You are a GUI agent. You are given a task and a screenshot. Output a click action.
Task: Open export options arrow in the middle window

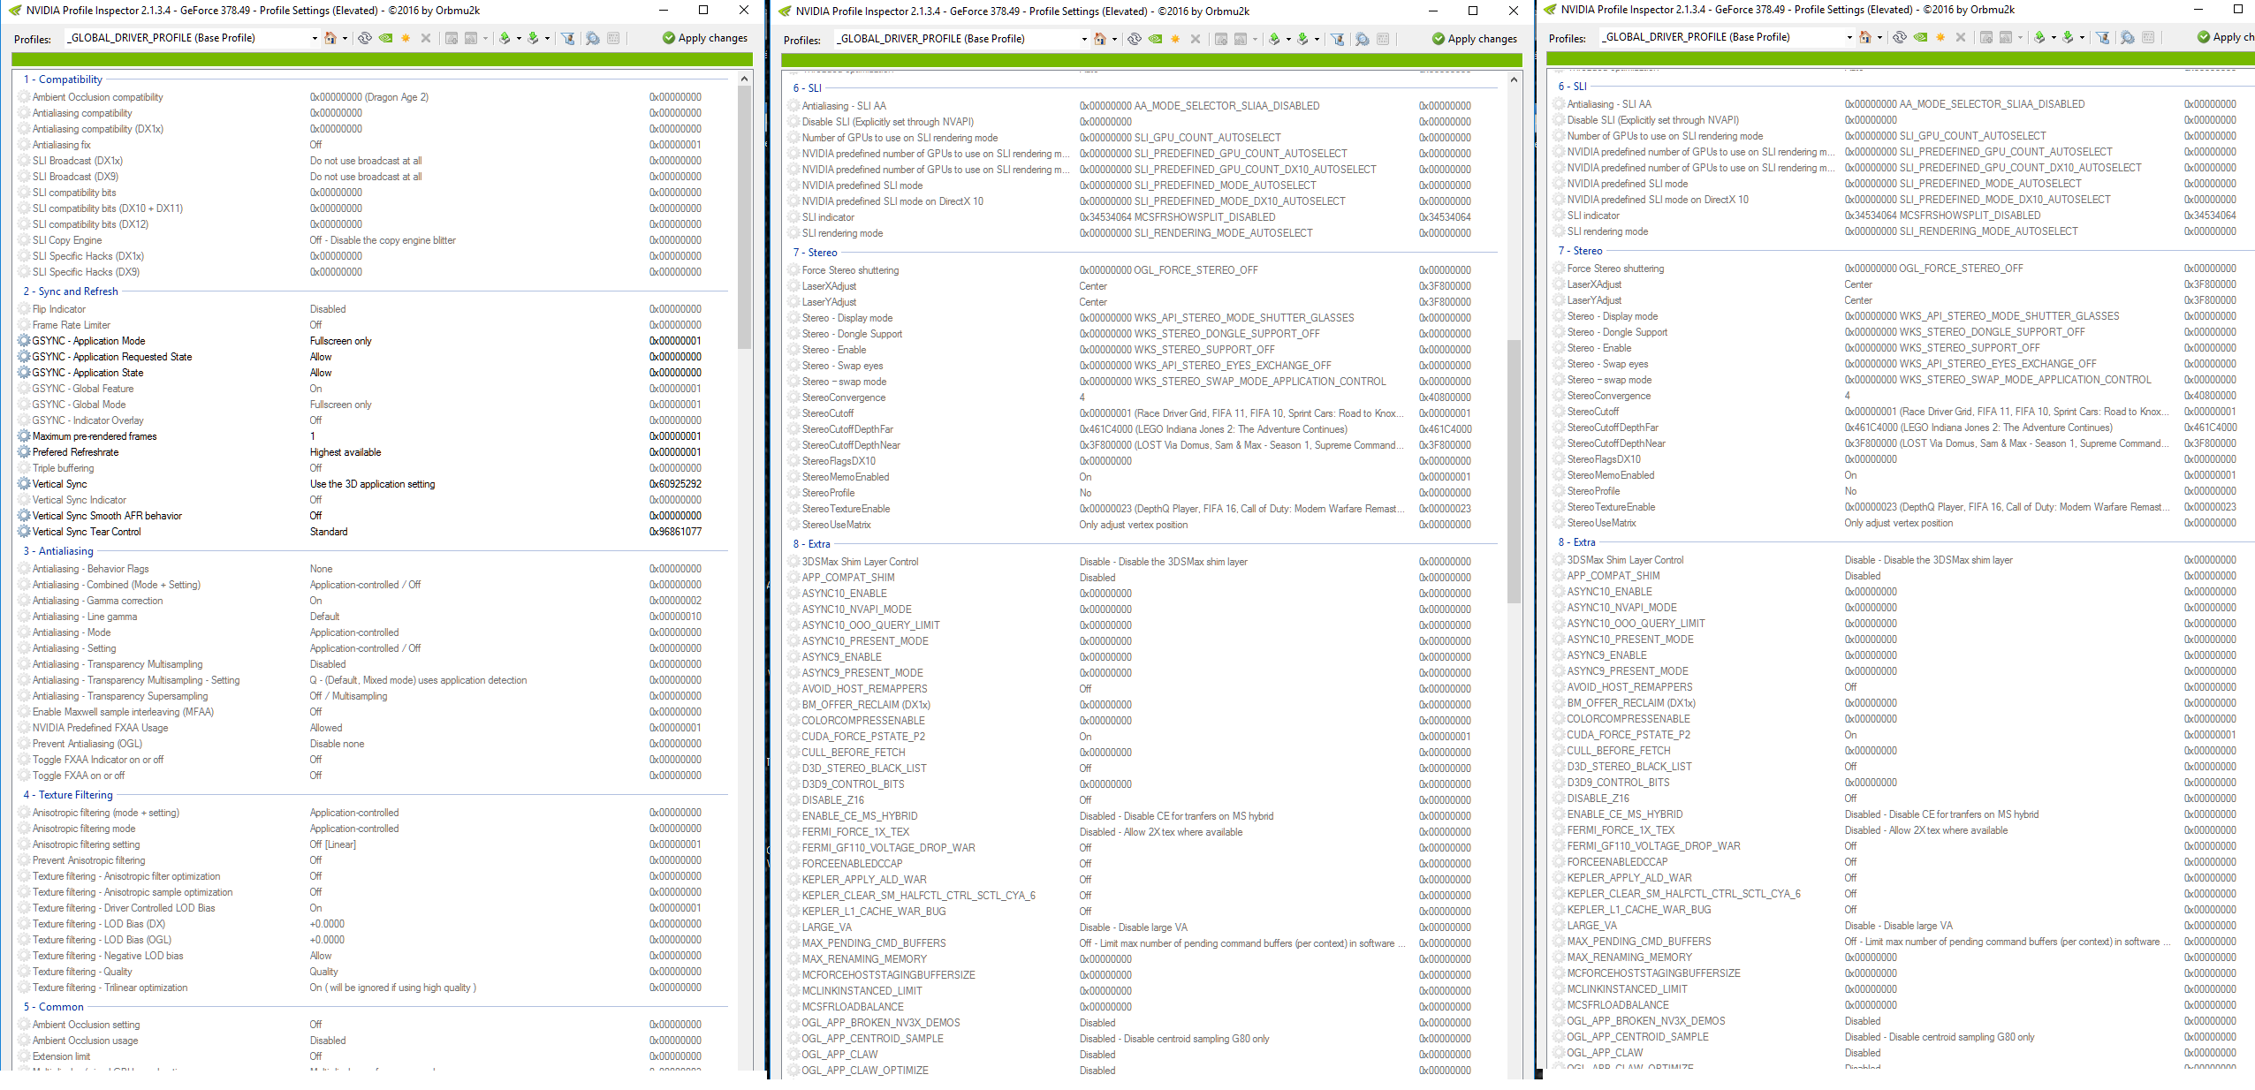click(x=1288, y=39)
